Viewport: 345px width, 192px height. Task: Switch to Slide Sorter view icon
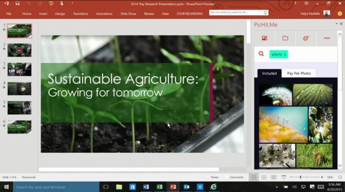tap(263, 177)
